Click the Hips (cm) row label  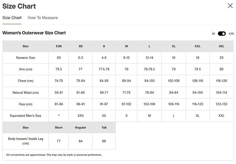click(x=26, y=104)
